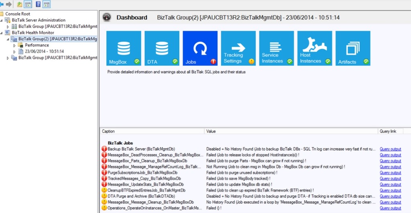
Task: Open the Service Instances tile
Action: click(277, 48)
